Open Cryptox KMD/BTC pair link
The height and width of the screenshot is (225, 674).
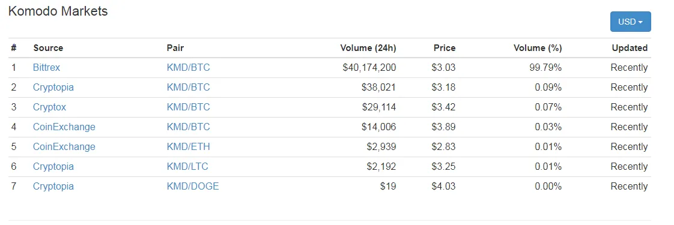pos(188,107)
